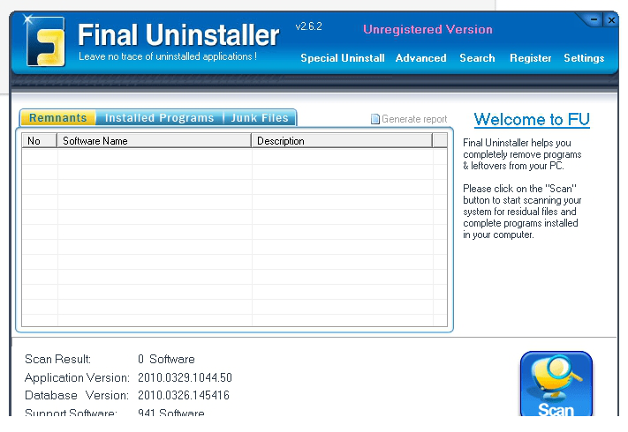Click the Generate report document icon
The height and width of the screenshot is (432, 628).
[x=375, y=119]
